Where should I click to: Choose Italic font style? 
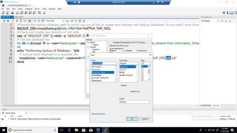(123, 70)
